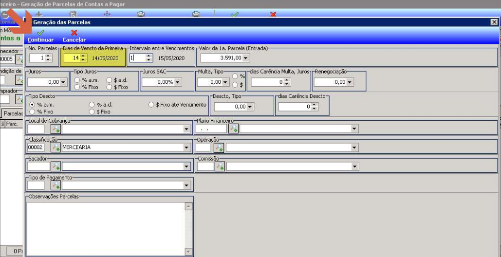Open the Valor da 1a. Parcela dropdown arrow

click(x=245, y=58)
